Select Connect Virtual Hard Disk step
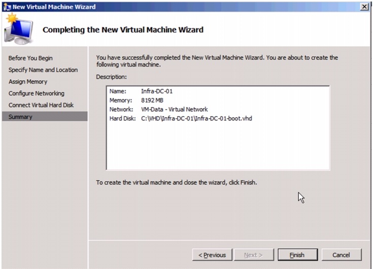Viewport: 373px width, 269px height. point(41,105)
